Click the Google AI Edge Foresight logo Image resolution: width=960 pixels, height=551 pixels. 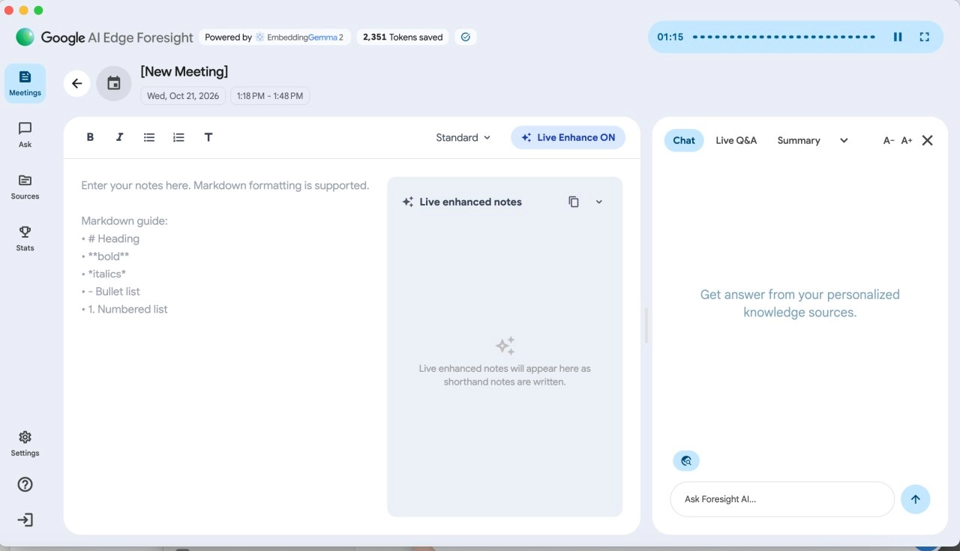104,37
